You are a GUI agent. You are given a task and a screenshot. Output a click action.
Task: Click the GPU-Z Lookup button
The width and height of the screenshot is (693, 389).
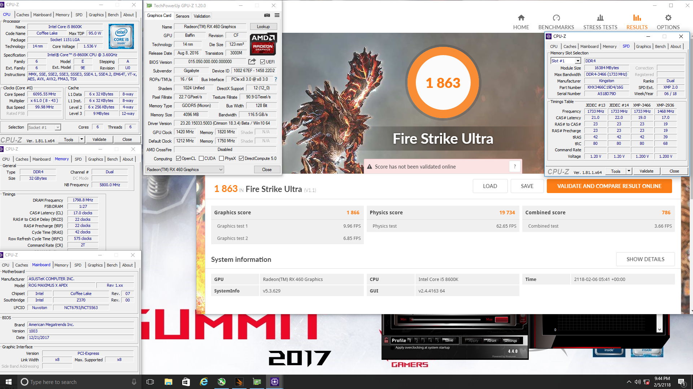tap(263, 27)
